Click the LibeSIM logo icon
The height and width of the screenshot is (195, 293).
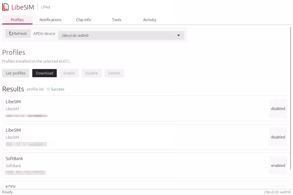tap(5, 7)
